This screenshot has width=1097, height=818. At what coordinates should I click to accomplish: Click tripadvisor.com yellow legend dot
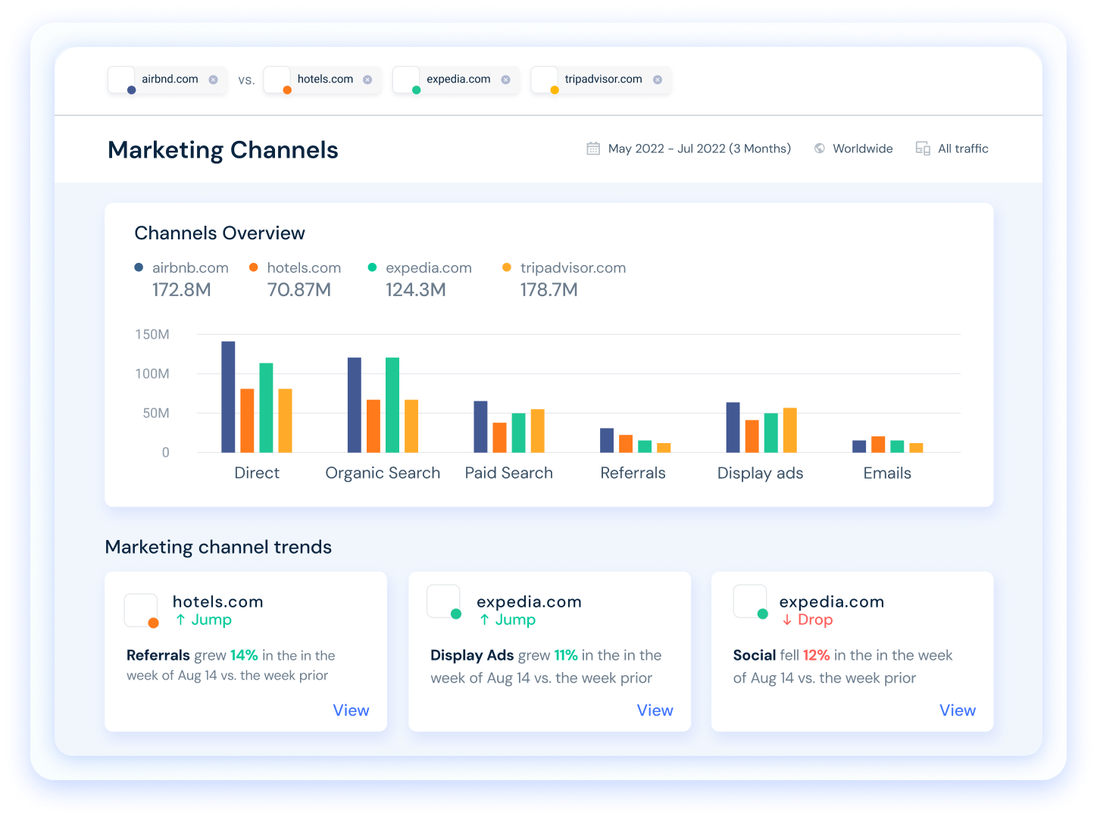coord(507,267)
